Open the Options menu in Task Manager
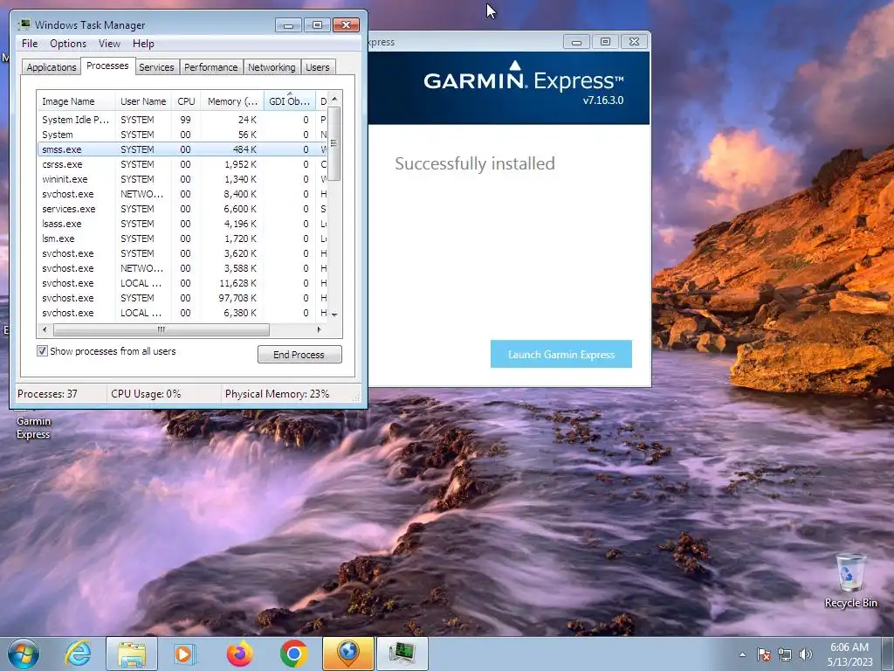 pos(68,44)
